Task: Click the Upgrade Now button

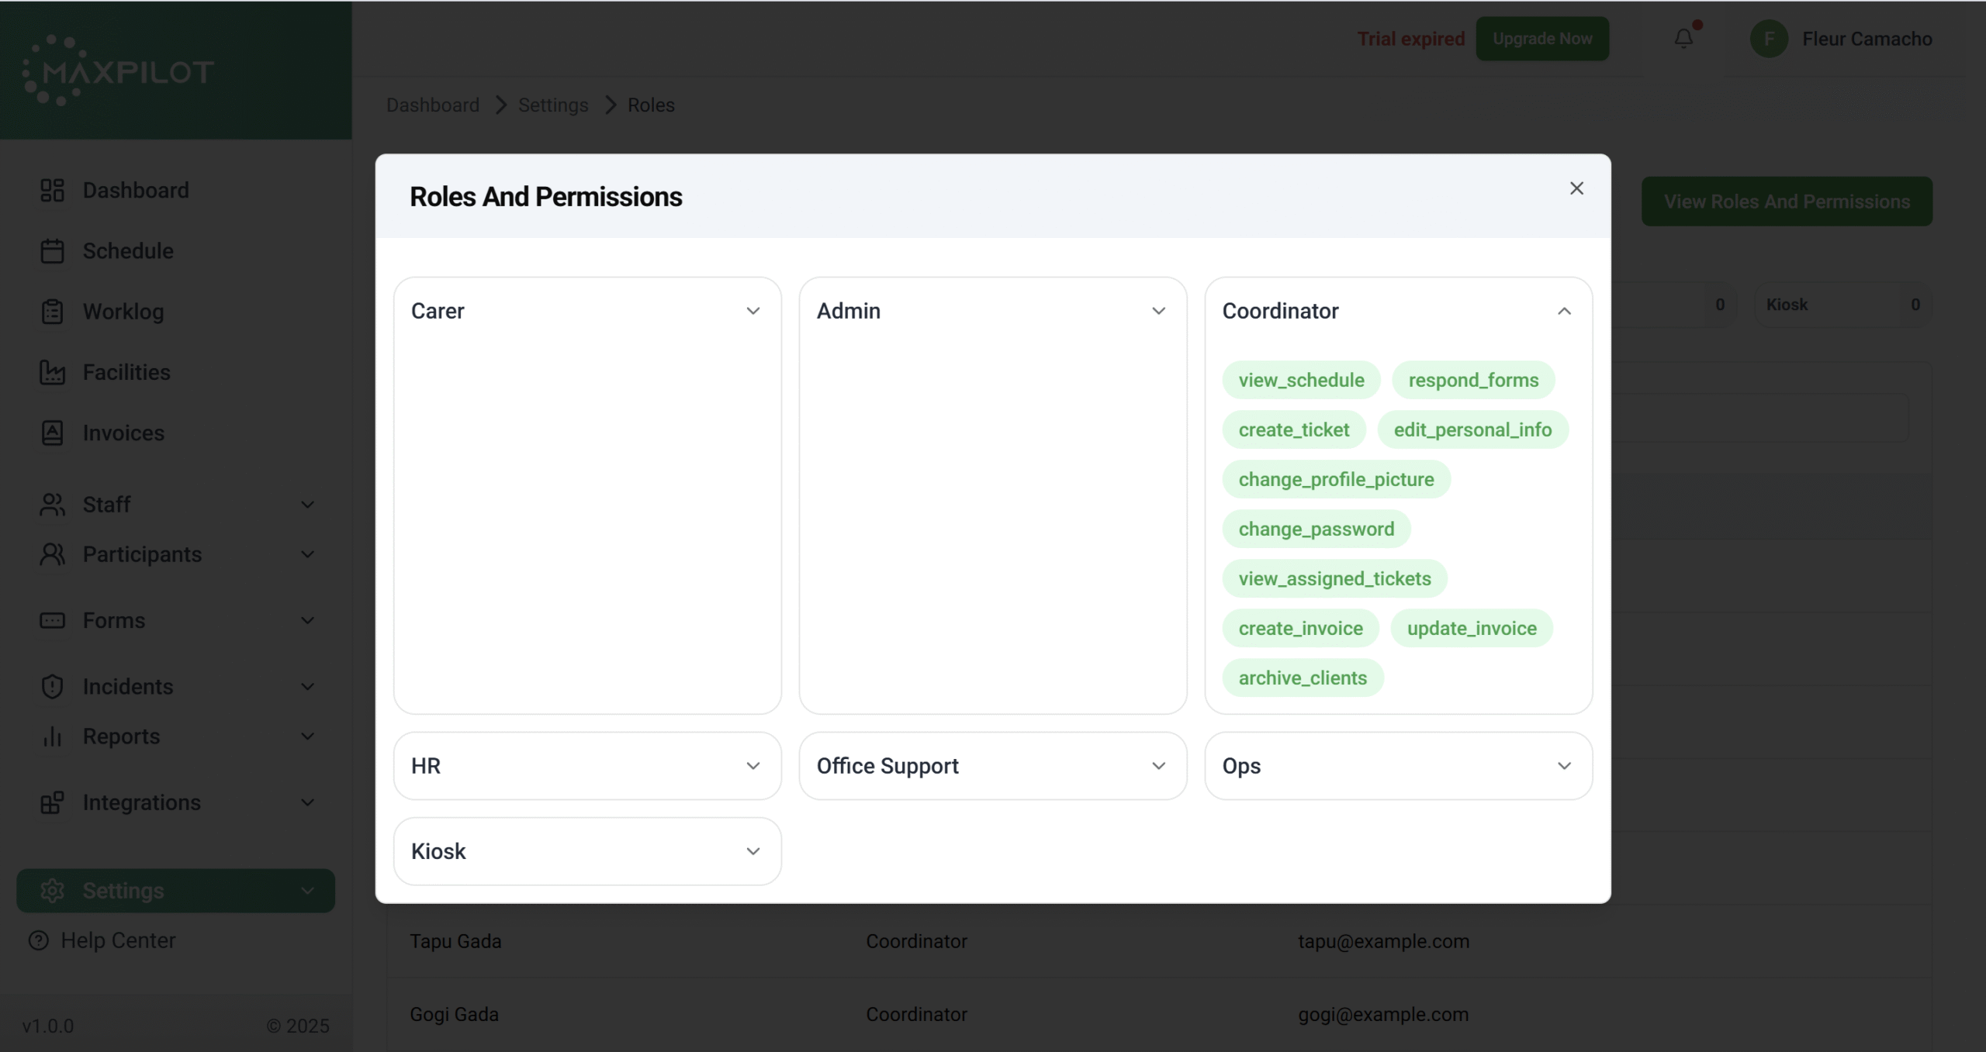Action: (1541, 39)
